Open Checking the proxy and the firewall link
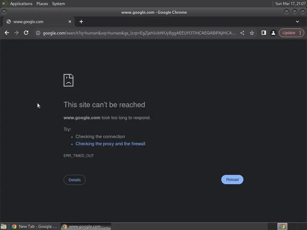Image resolution: width=307 pixels, height=230 pixels. point(110,144)
